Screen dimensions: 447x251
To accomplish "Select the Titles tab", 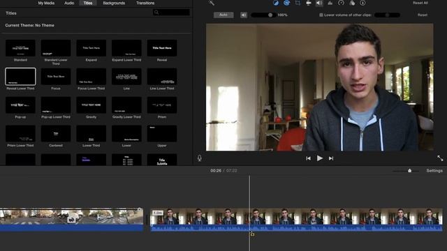I will [88, 3].
